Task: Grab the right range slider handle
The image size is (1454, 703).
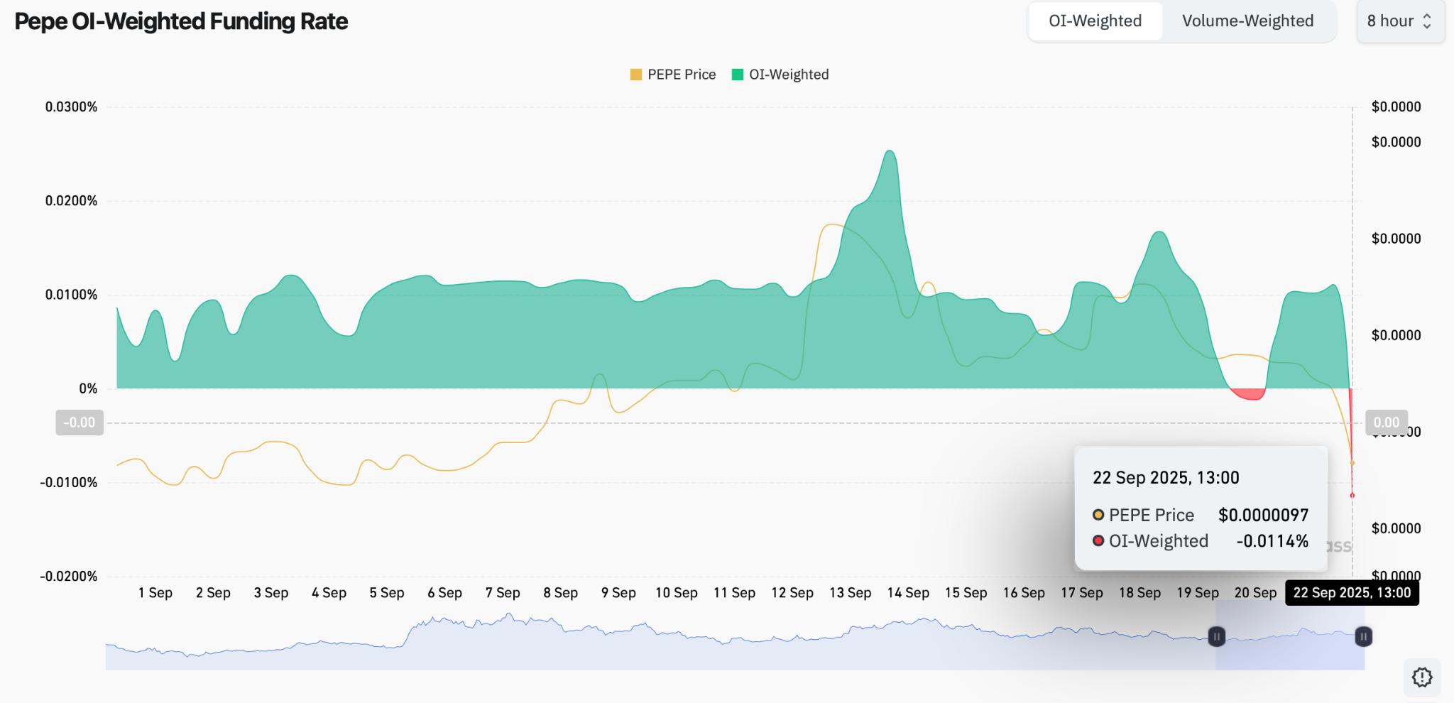Action: click(1363, 636)
